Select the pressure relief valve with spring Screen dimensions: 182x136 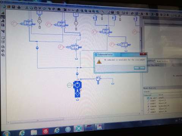click(x=98, y=80)
